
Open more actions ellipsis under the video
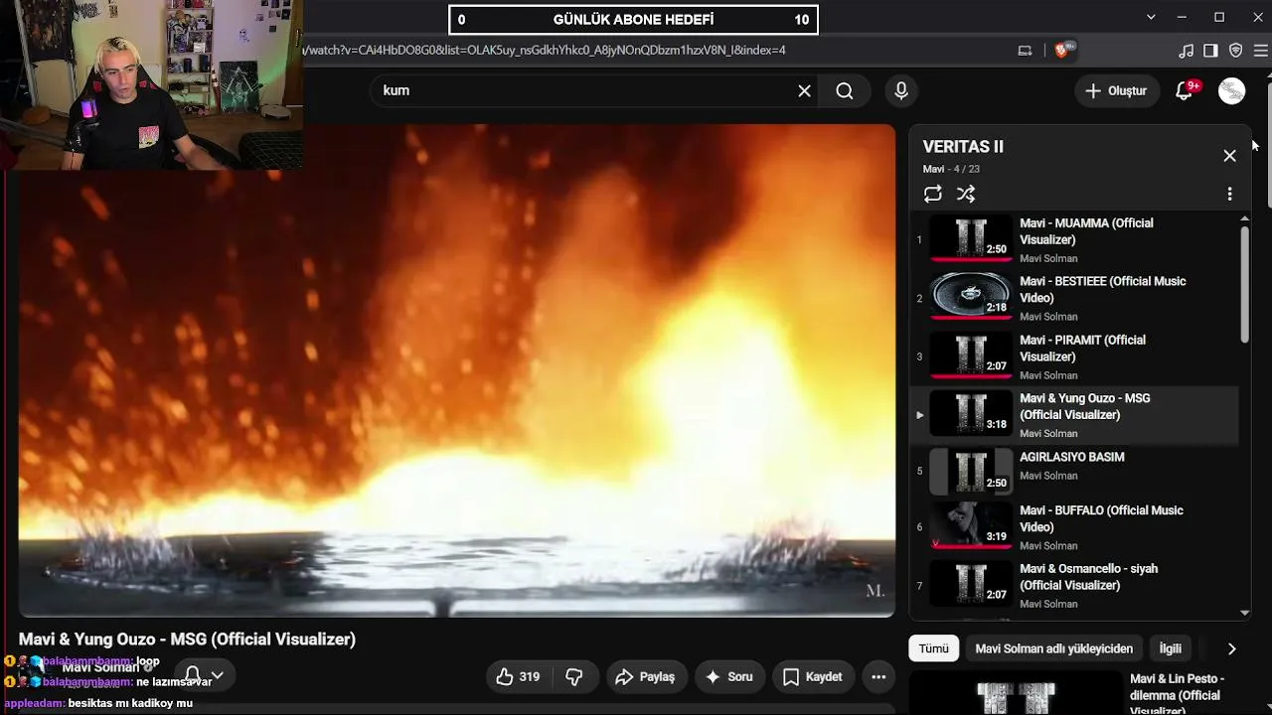click(x=878, y=677)
